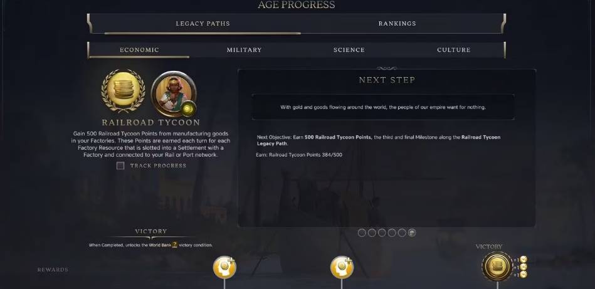The width and height of the screenshot is (595, 289).
Task: Select the last highlighted page dot
Action: [412, 233]
